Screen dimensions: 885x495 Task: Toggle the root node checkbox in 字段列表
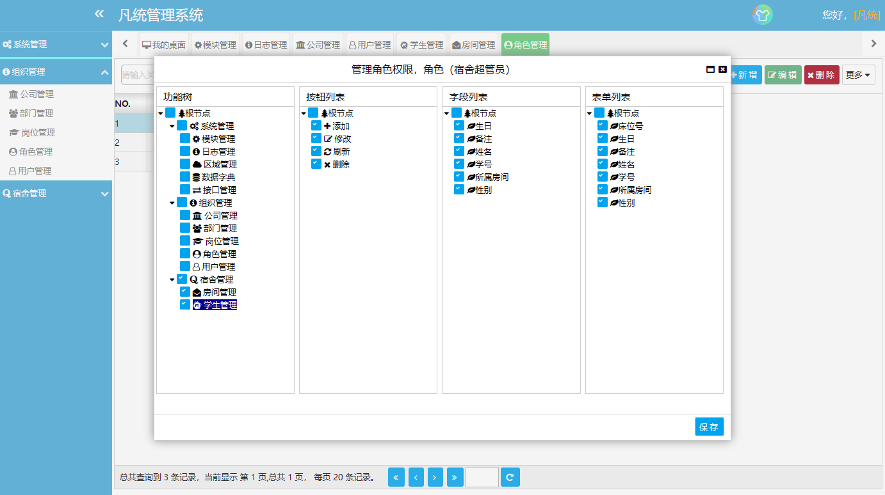[457, 113]
